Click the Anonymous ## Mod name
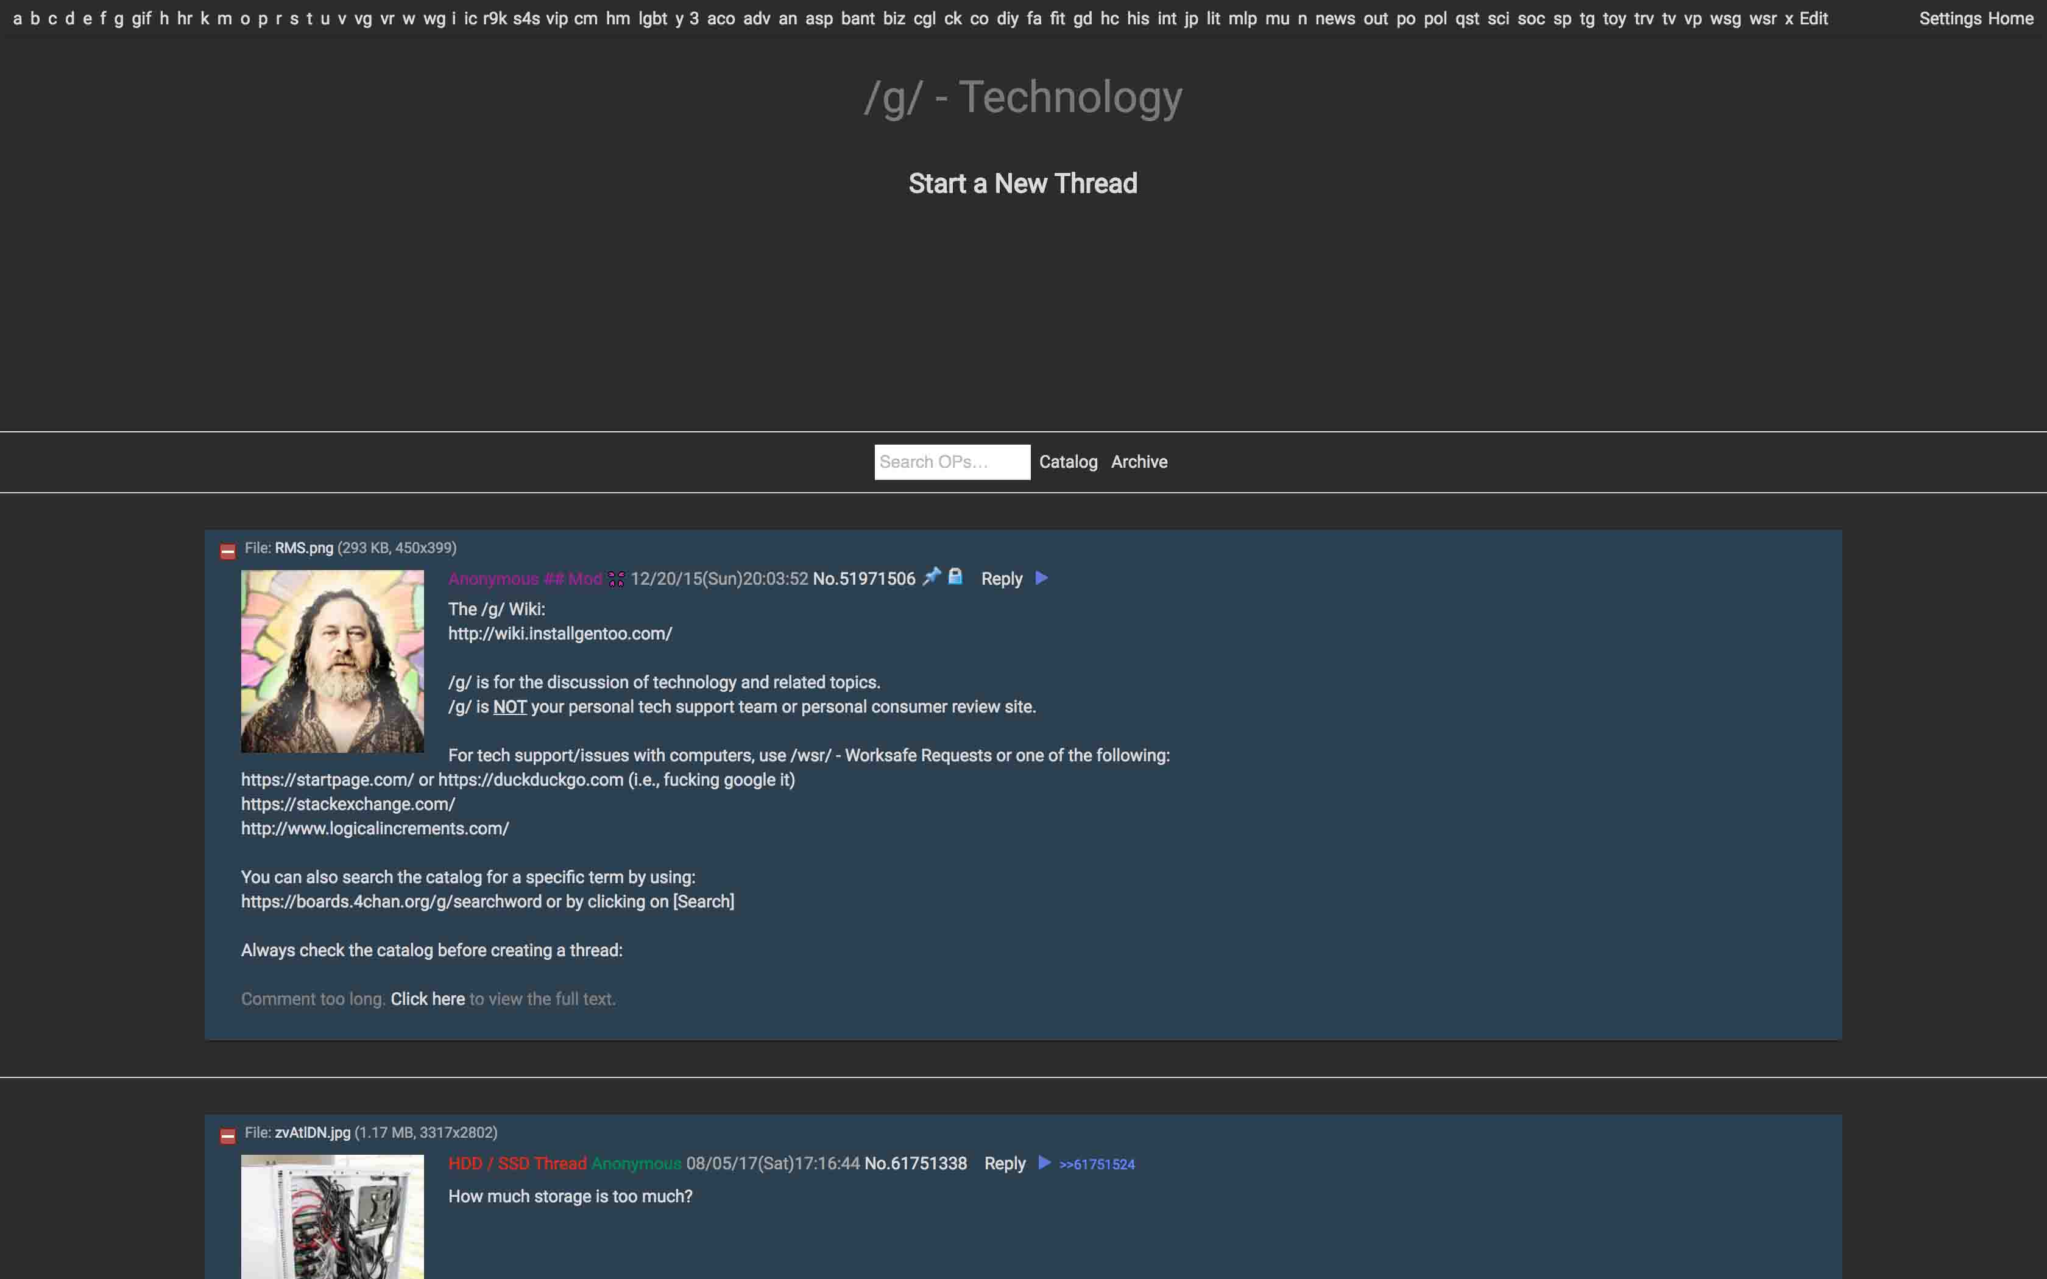This screenshot has width=2047, height=1279. 525,579
